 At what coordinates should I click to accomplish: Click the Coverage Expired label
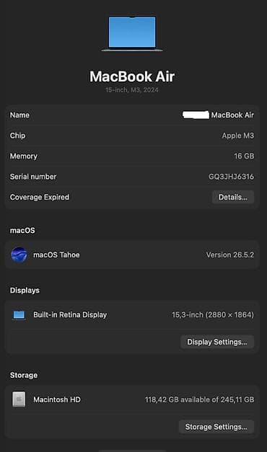(x=40, y=198)
